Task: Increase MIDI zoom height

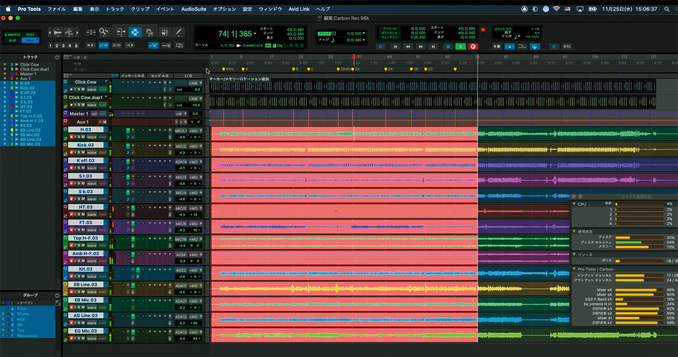Action: [69, 29]
